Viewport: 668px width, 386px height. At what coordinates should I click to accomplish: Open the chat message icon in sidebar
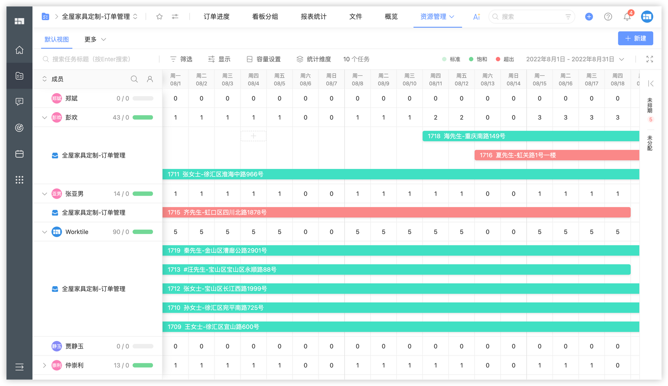[19, 102]
